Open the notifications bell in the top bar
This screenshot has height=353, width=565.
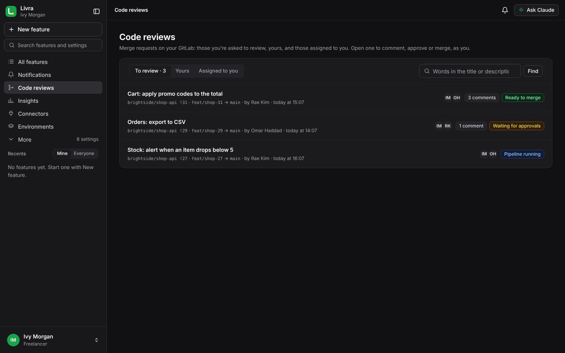tap(505, 10)
